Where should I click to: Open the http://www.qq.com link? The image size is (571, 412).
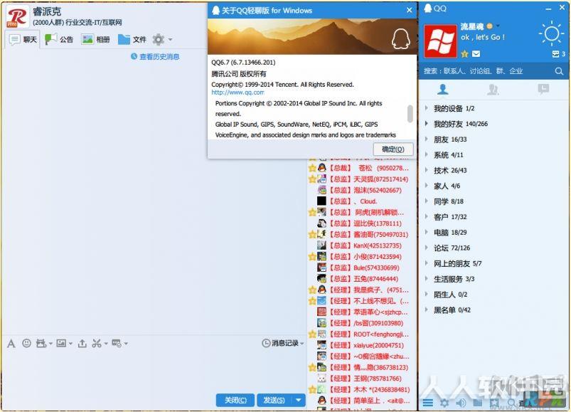coord(238,93)
